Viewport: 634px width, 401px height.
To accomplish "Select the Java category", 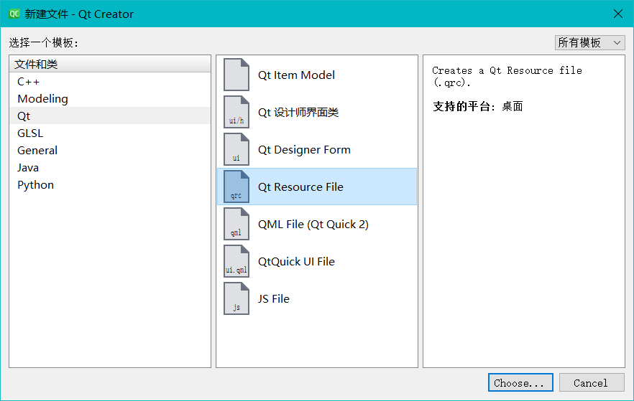I will 110,167.
